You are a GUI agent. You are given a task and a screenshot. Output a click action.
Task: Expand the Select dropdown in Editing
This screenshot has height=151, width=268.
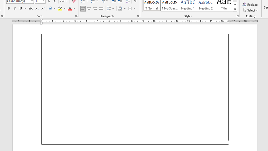pyautogui.click(x=251, y=10)
